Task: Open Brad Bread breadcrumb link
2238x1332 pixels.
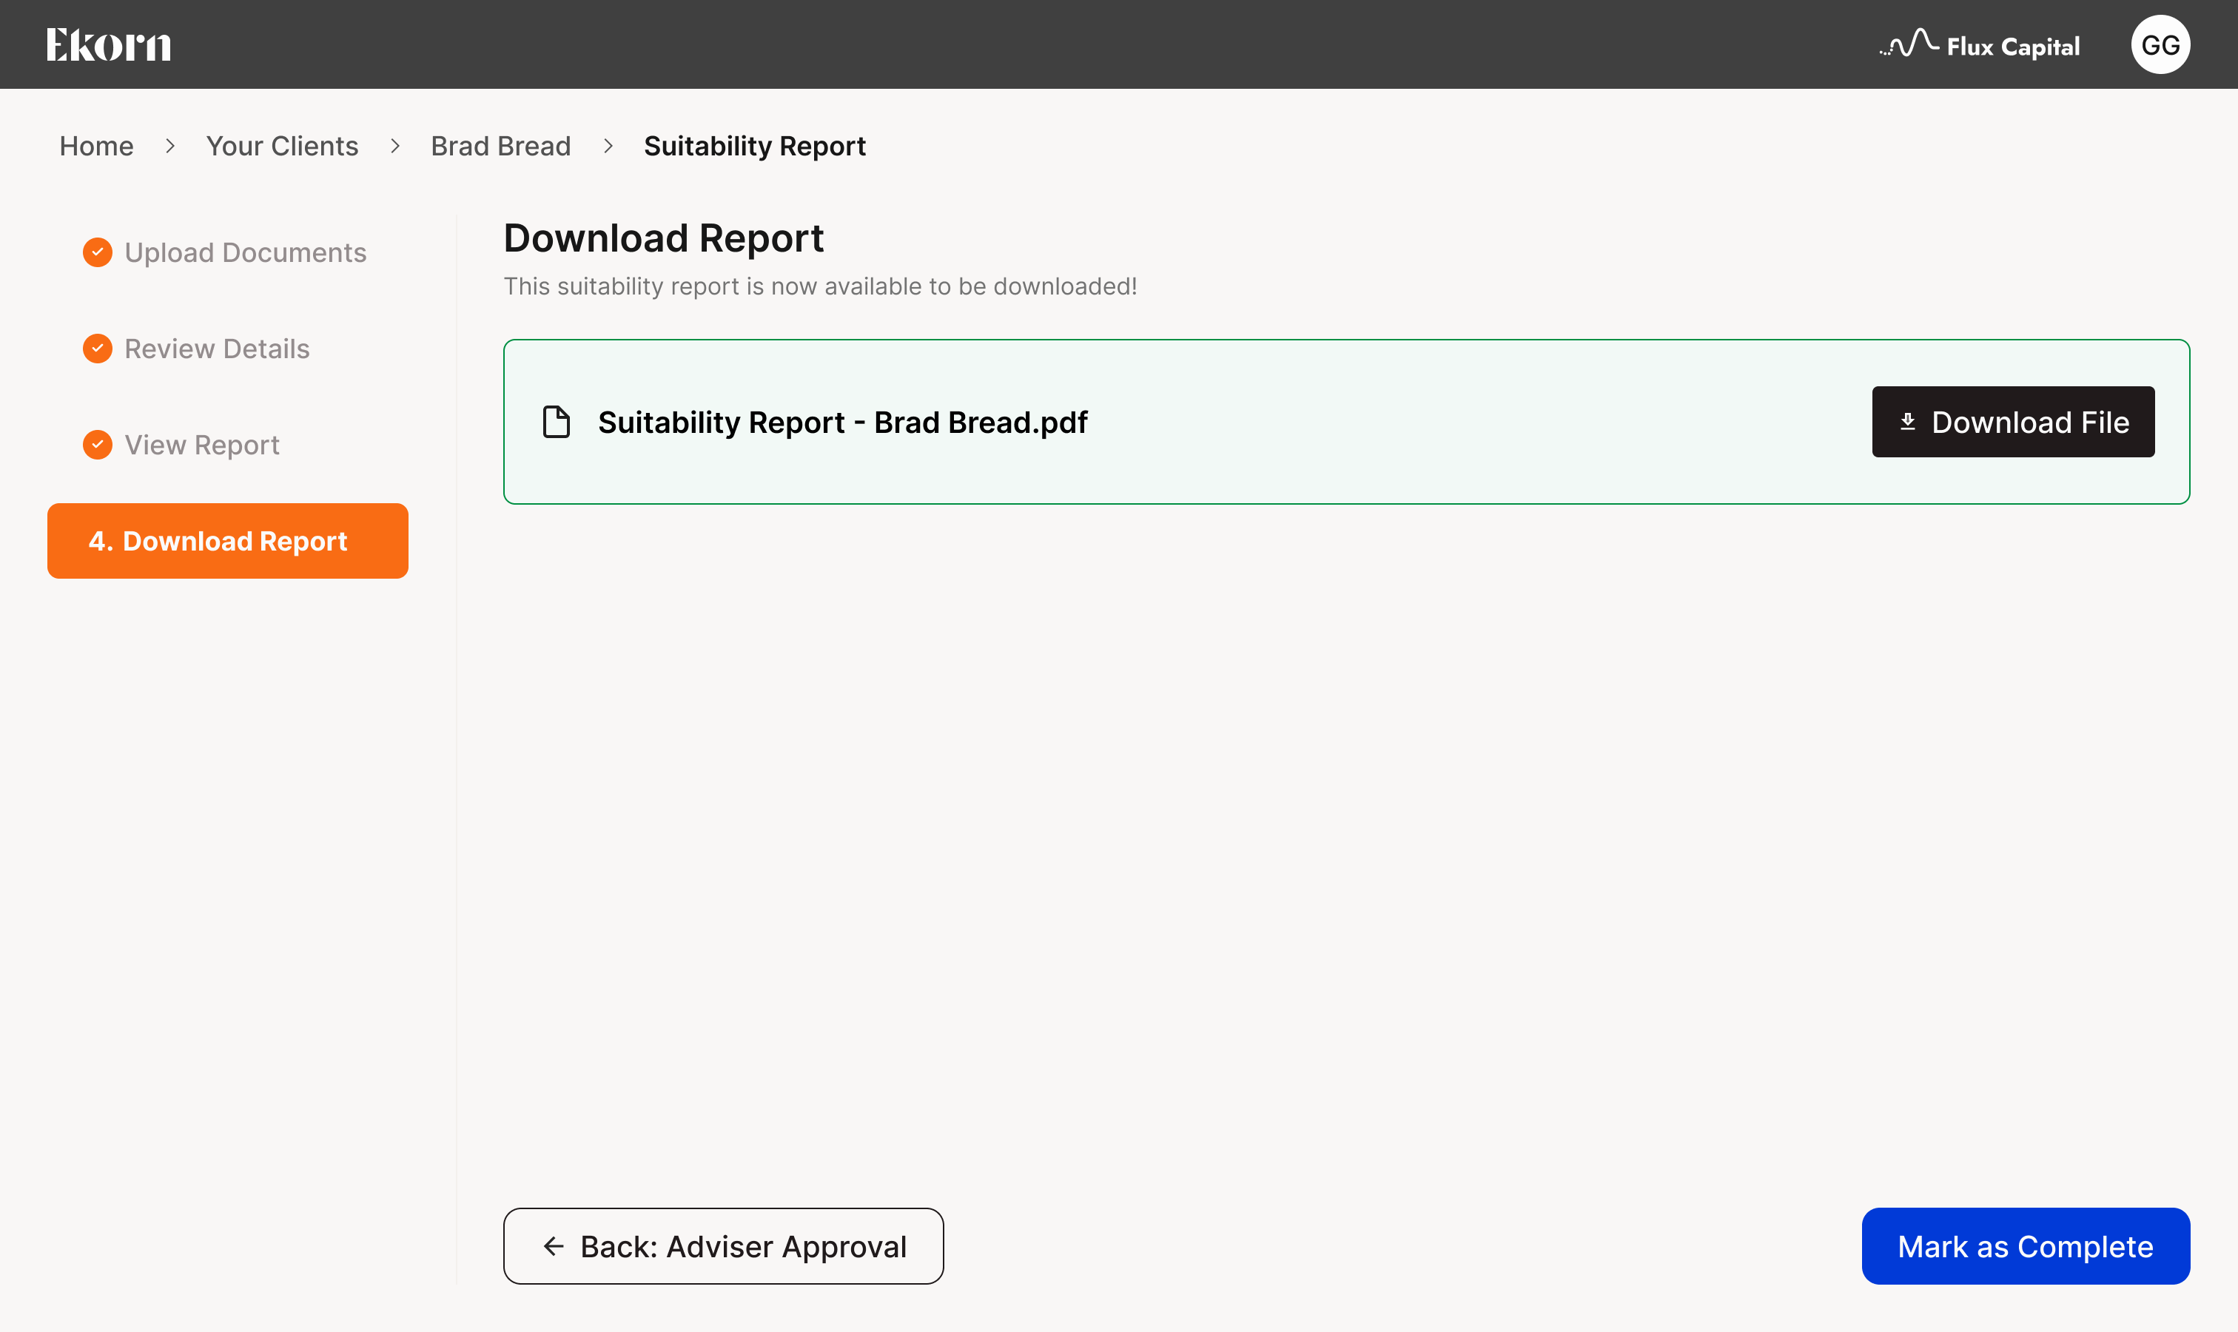Action: [501, 145]
